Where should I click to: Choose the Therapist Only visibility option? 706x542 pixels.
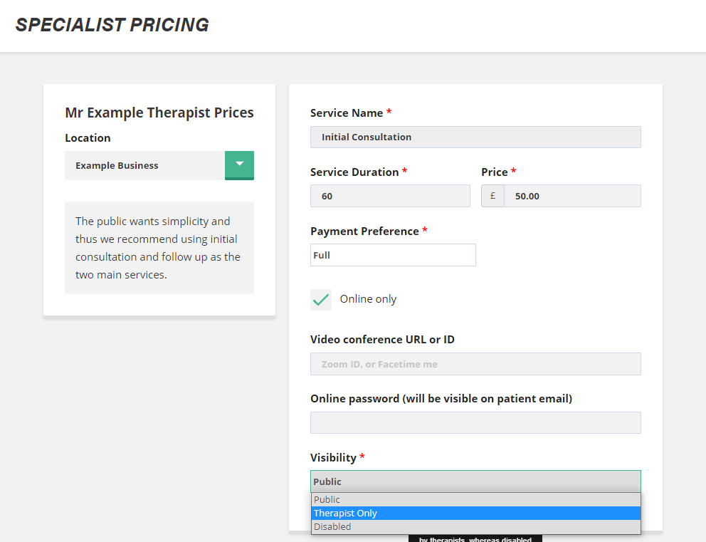[475, 513]
